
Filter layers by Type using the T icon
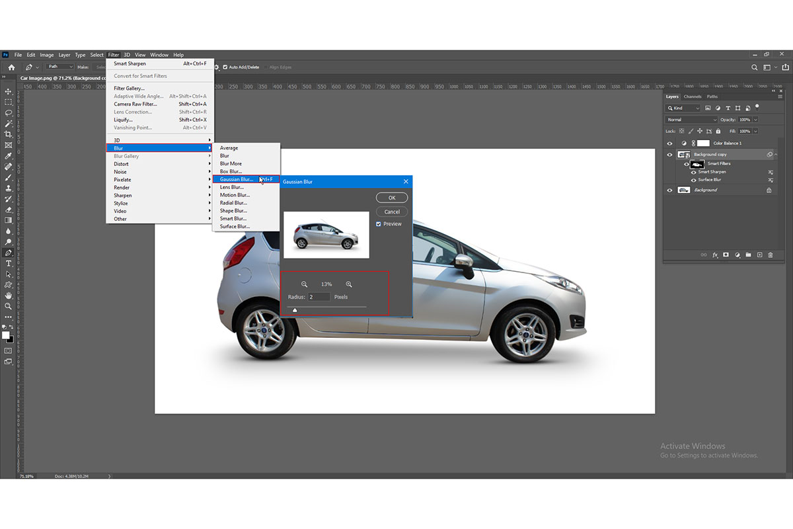click(728, 108)
